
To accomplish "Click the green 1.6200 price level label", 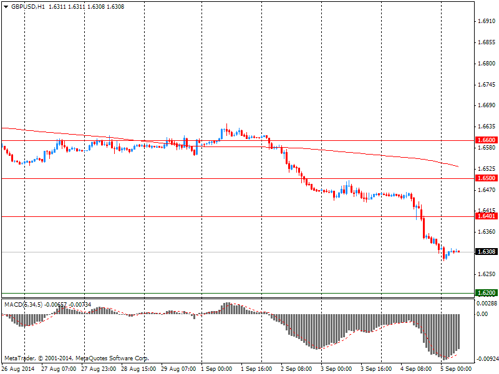I will (x=487, y=293).
